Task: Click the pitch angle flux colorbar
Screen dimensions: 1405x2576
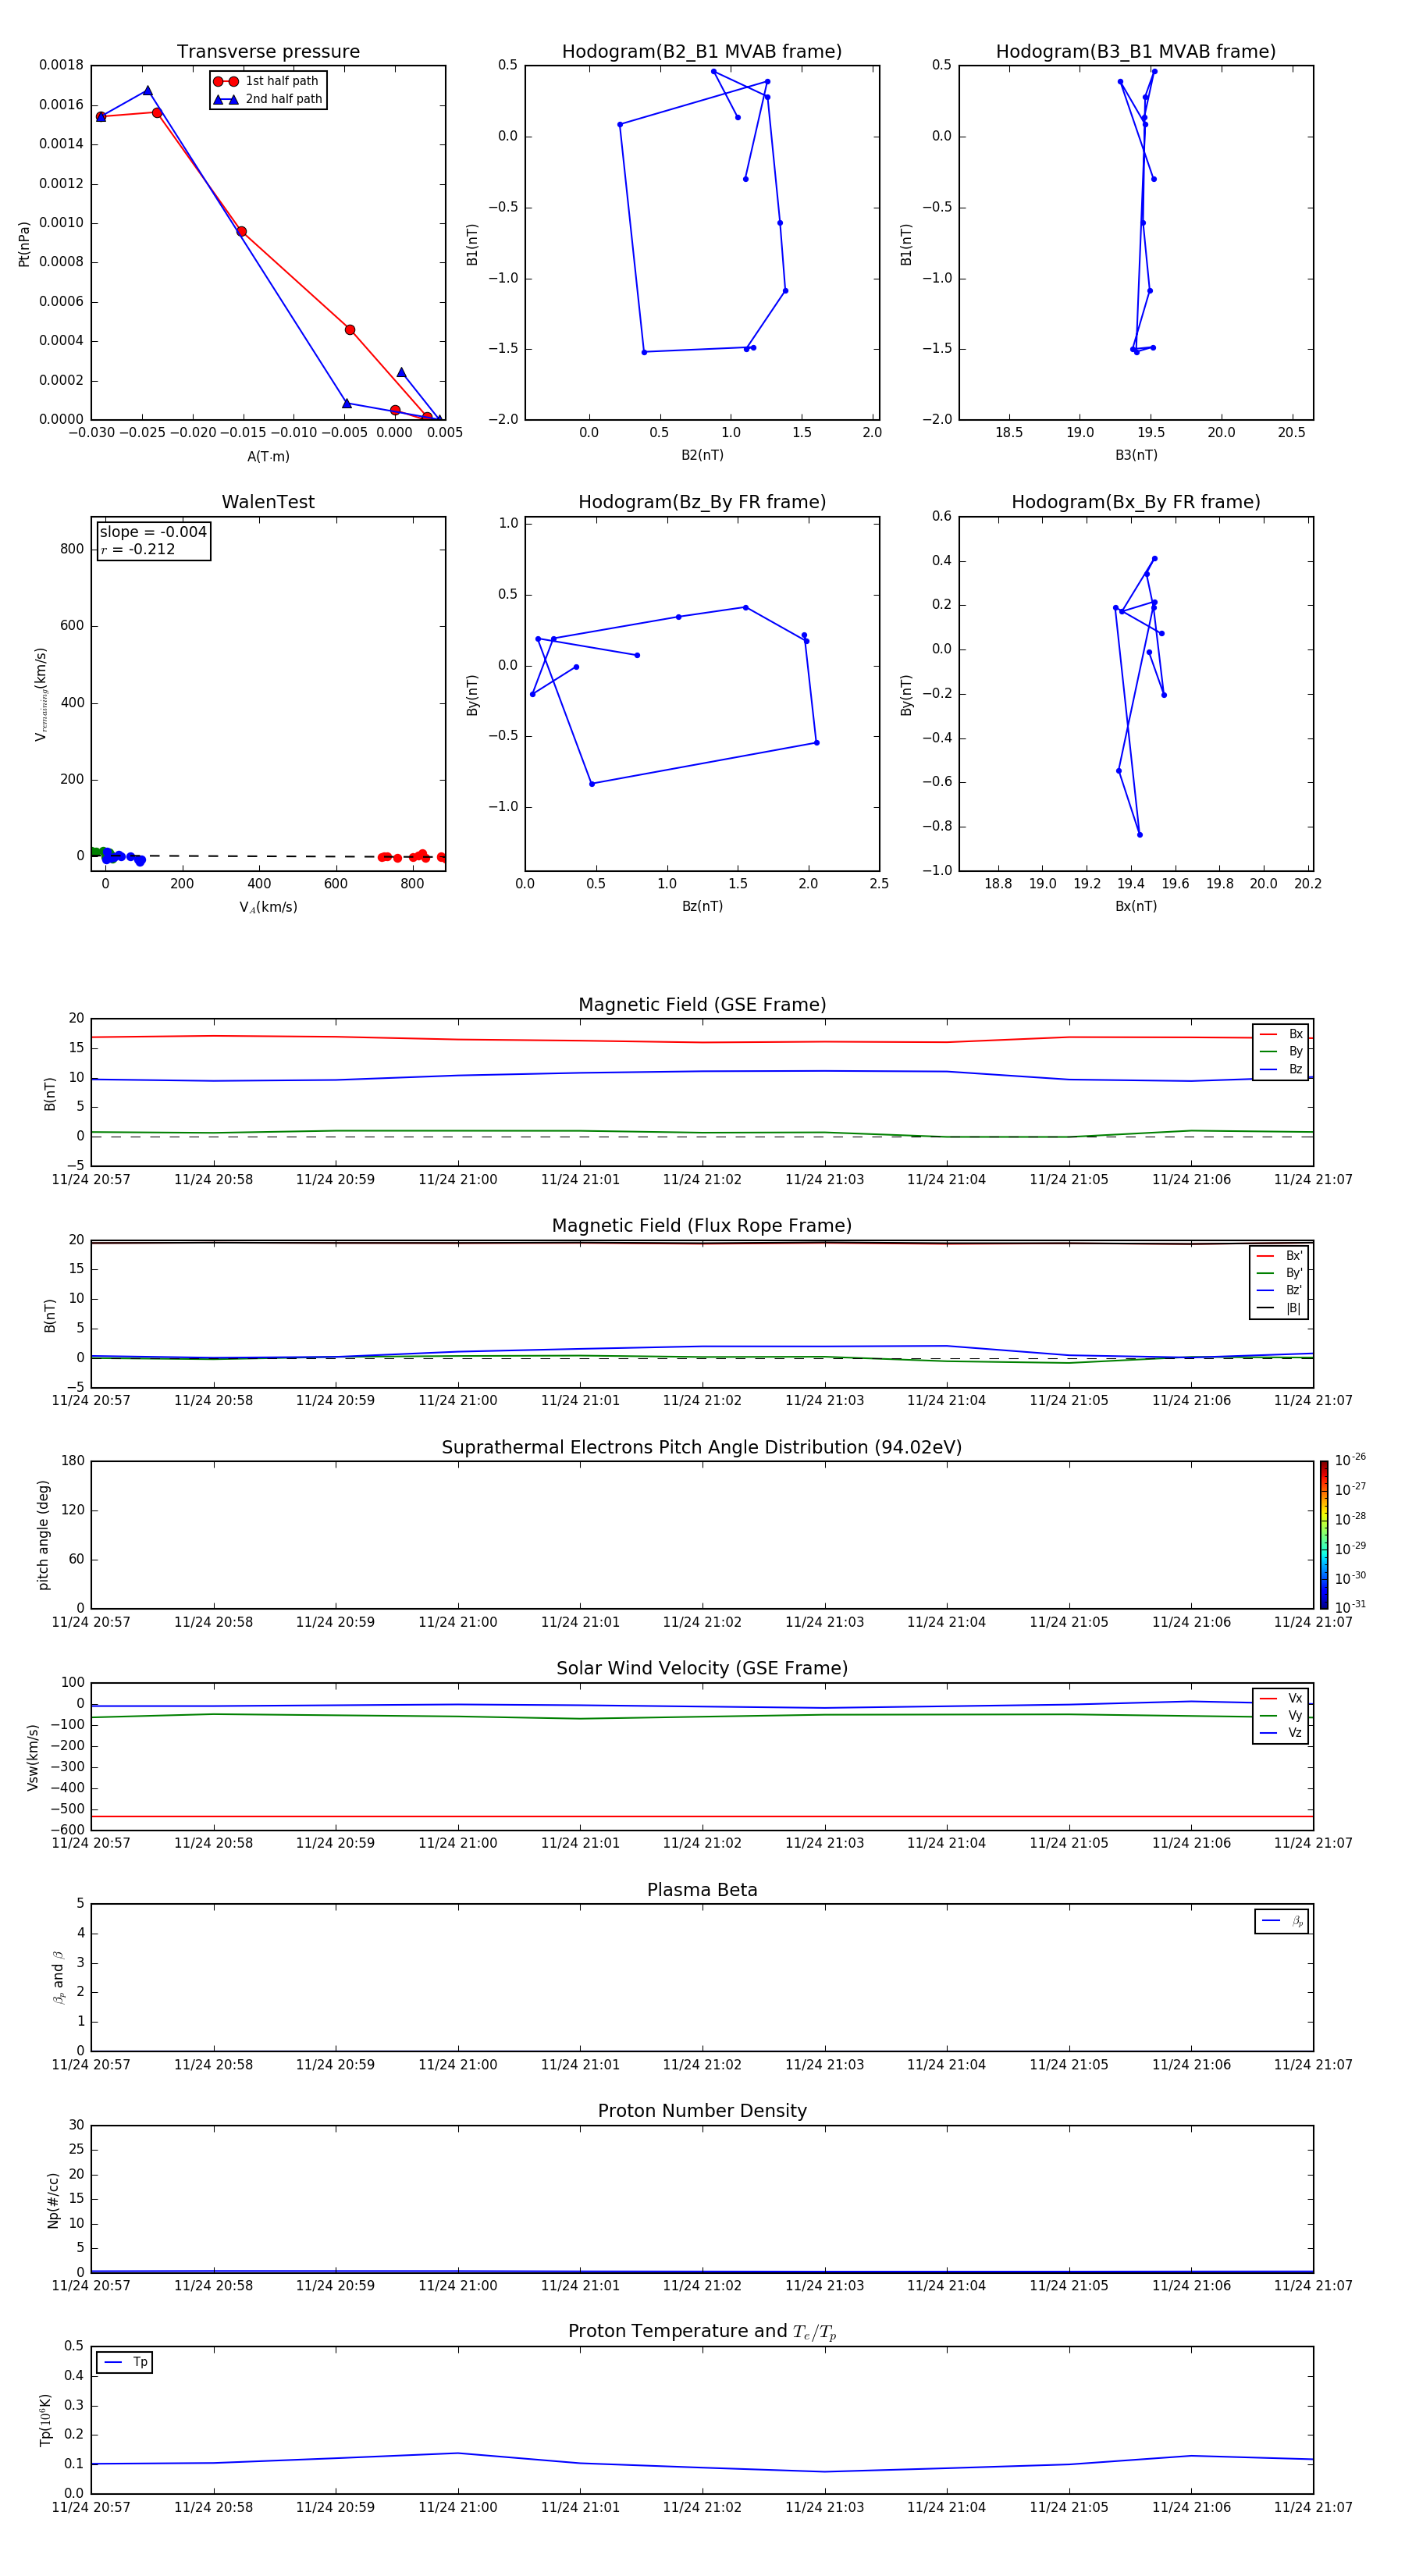Action: [x=1324, y=1535]
